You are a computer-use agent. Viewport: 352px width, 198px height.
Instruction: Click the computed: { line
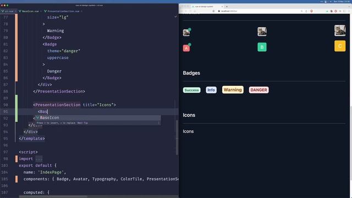[x=36, y=193]
